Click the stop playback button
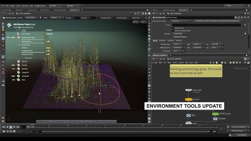Viewport: 251px width, 141px height. (11, 127)
